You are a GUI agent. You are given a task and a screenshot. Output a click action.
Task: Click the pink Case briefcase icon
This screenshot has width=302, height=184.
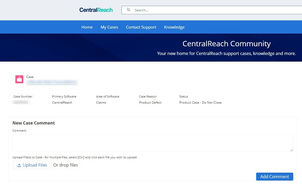tap(19, 79)
